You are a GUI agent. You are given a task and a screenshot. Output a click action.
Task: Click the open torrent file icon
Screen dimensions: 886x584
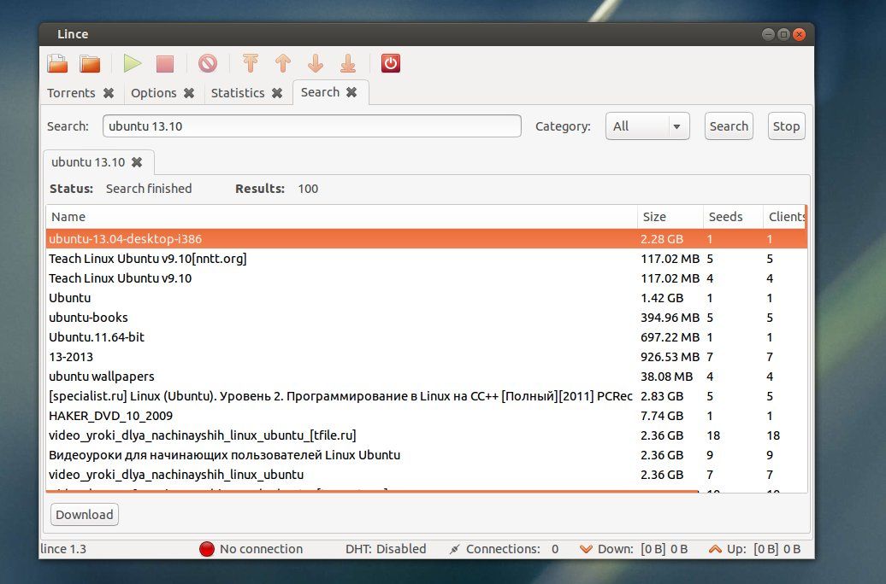57,63
